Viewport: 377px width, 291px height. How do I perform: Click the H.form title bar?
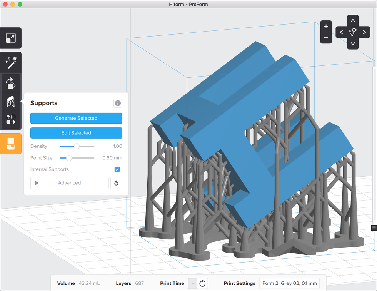coord(188,4)
